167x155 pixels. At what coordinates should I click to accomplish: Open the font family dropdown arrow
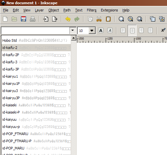(73, 30)
